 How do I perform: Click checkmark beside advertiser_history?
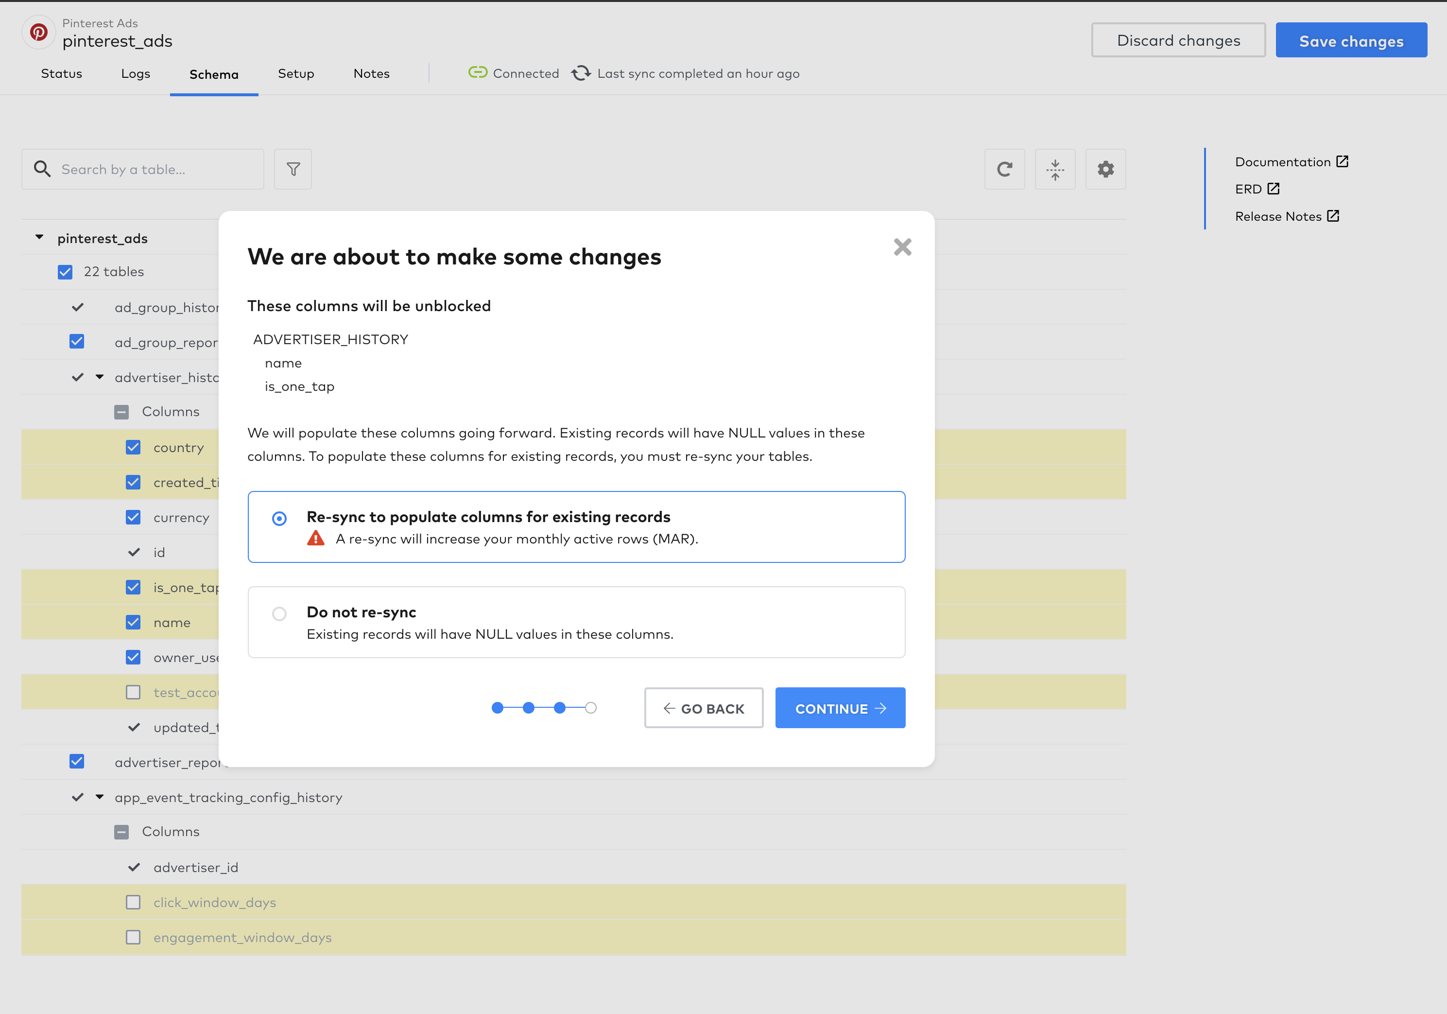point(78,377)
